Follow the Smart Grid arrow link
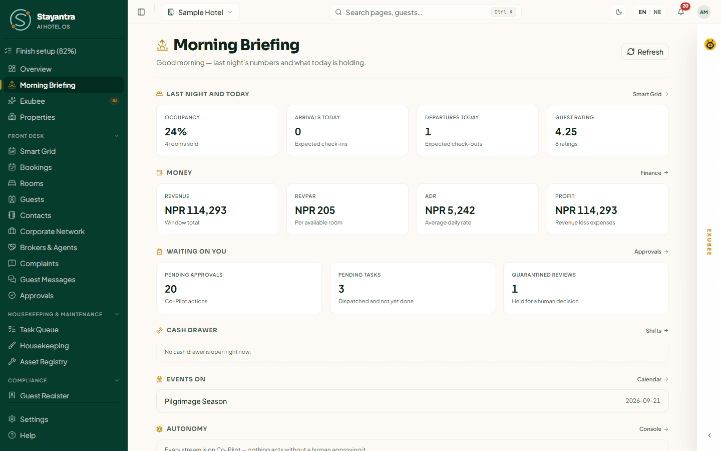The image size is (721, 451). click(650, 94)
